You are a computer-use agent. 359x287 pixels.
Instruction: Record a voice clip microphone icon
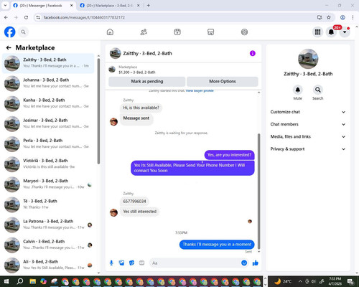pyautogui.click(x=111, y=263)
